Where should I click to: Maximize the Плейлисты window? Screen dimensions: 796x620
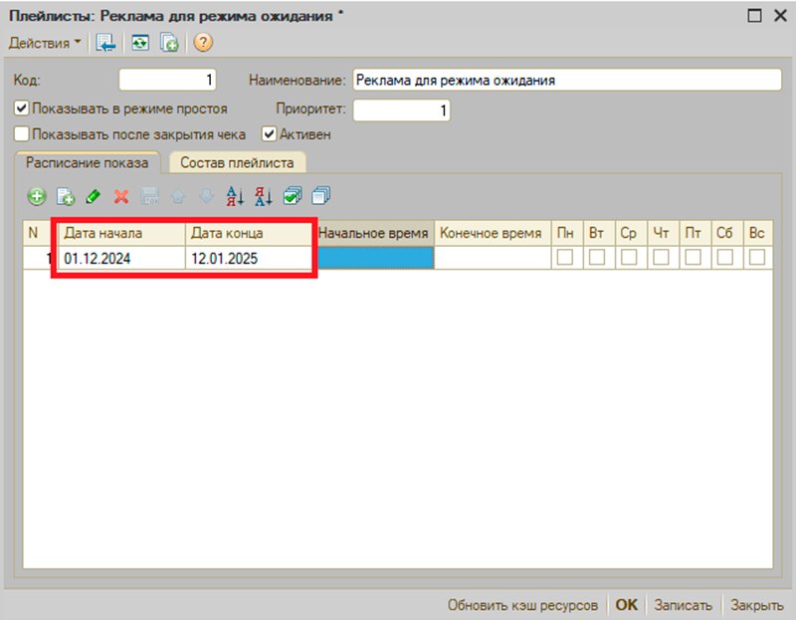coord(755,16)
